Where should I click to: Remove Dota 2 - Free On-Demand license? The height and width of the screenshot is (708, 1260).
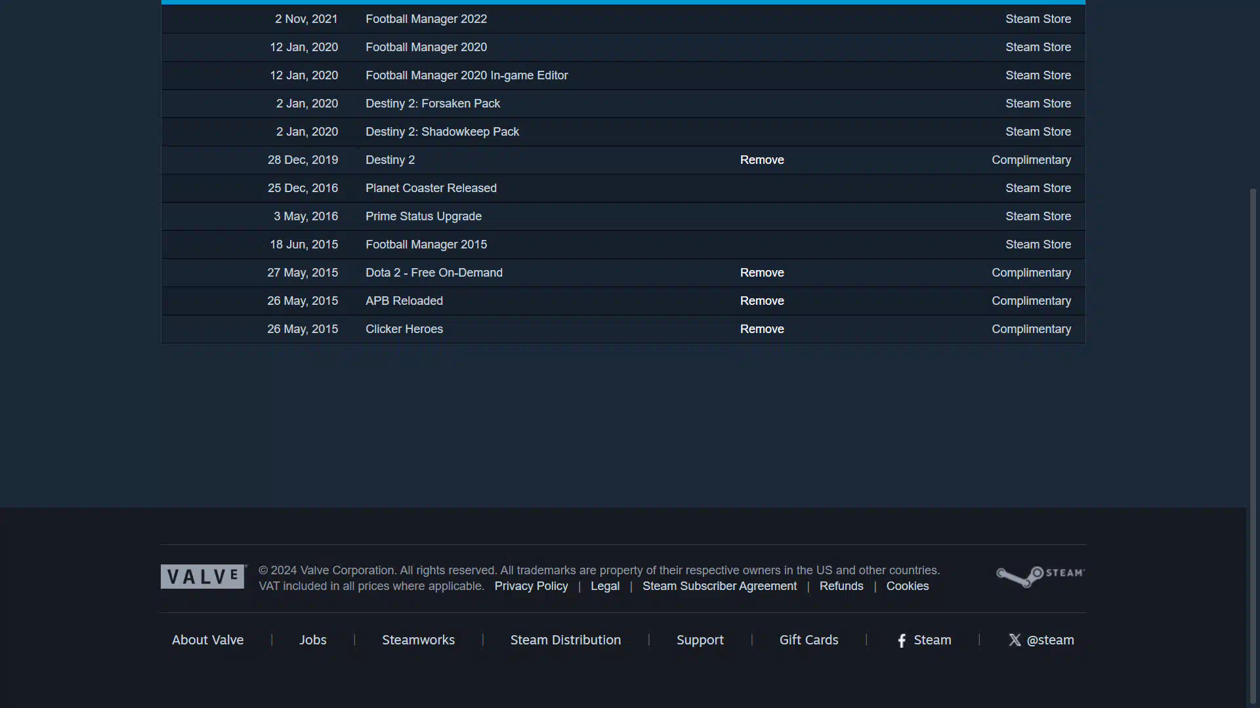[x=762, y=273]
